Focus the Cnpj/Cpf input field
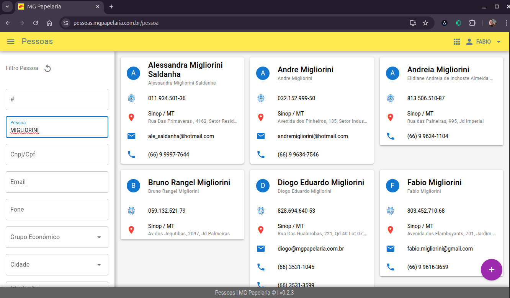This screenshot has height=298, width=510. click(x=57, y=155)
